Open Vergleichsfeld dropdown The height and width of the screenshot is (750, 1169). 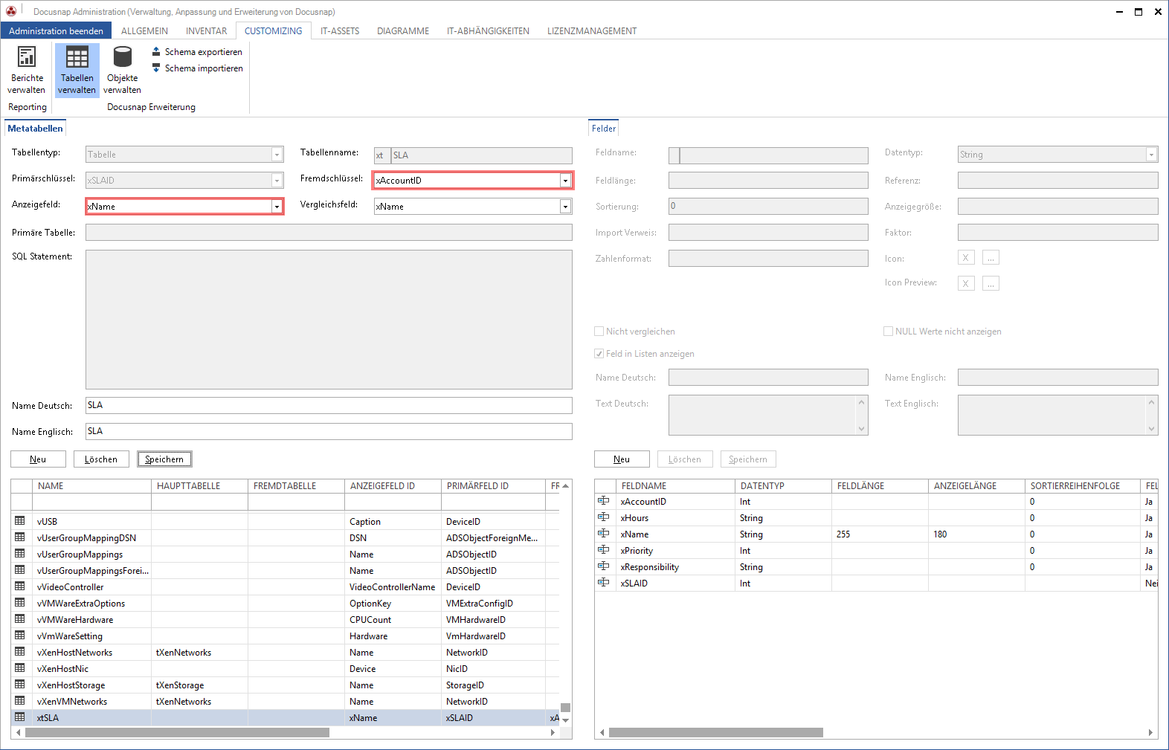[x=565, y=207]
